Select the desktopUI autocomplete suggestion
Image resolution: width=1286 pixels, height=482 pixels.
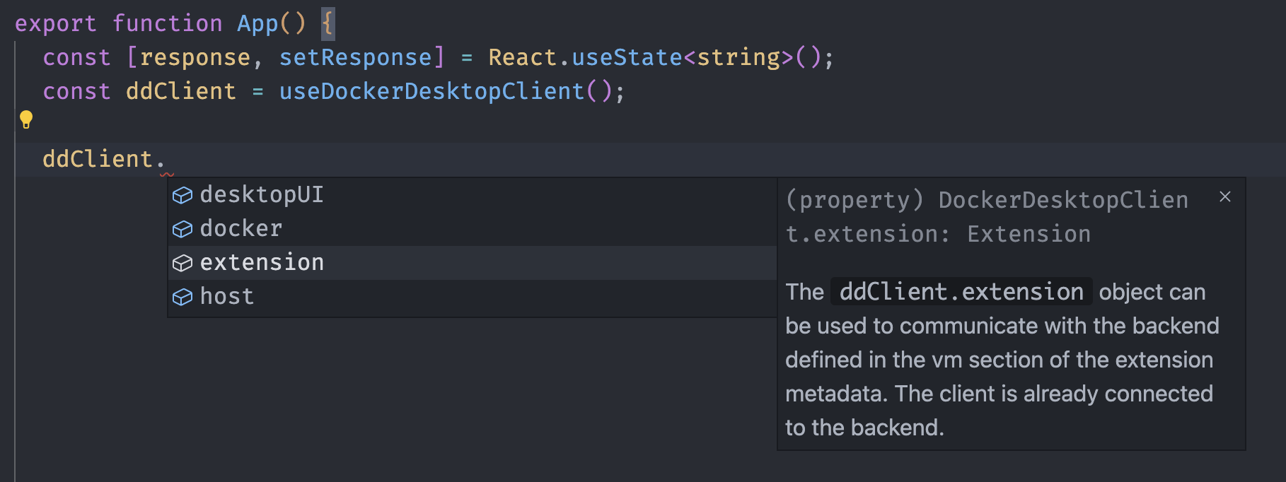point(262,195)
